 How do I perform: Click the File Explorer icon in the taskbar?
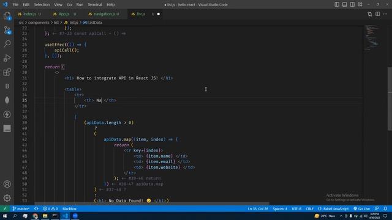45,216
